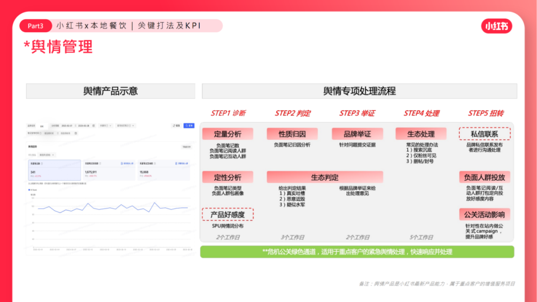Click the STEP5 扭转 heading

tap(486, 113)
